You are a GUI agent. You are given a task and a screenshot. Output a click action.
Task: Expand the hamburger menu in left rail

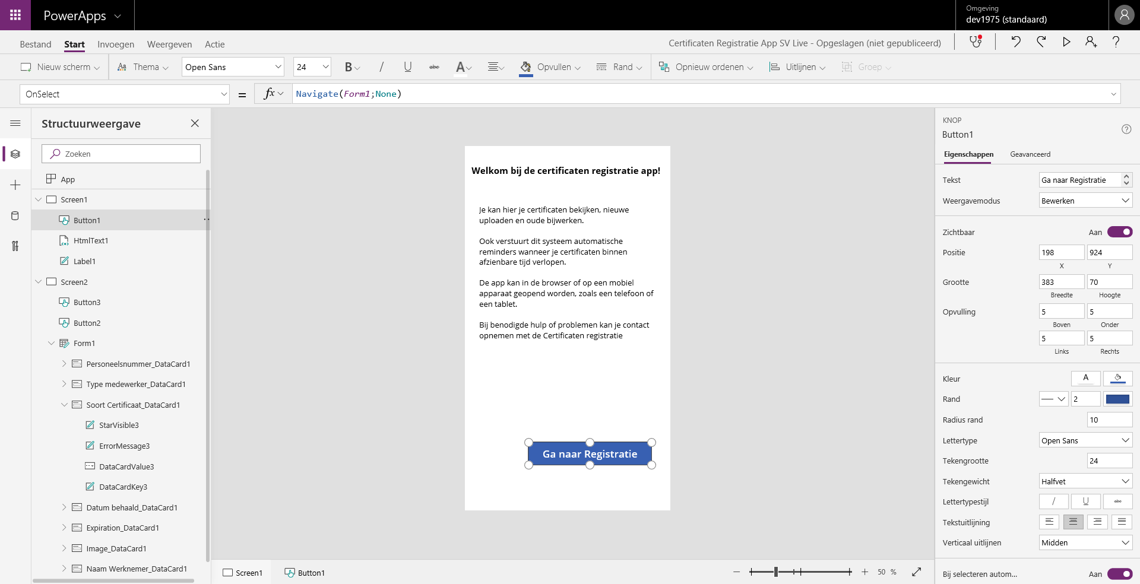[x=15, y=123]
